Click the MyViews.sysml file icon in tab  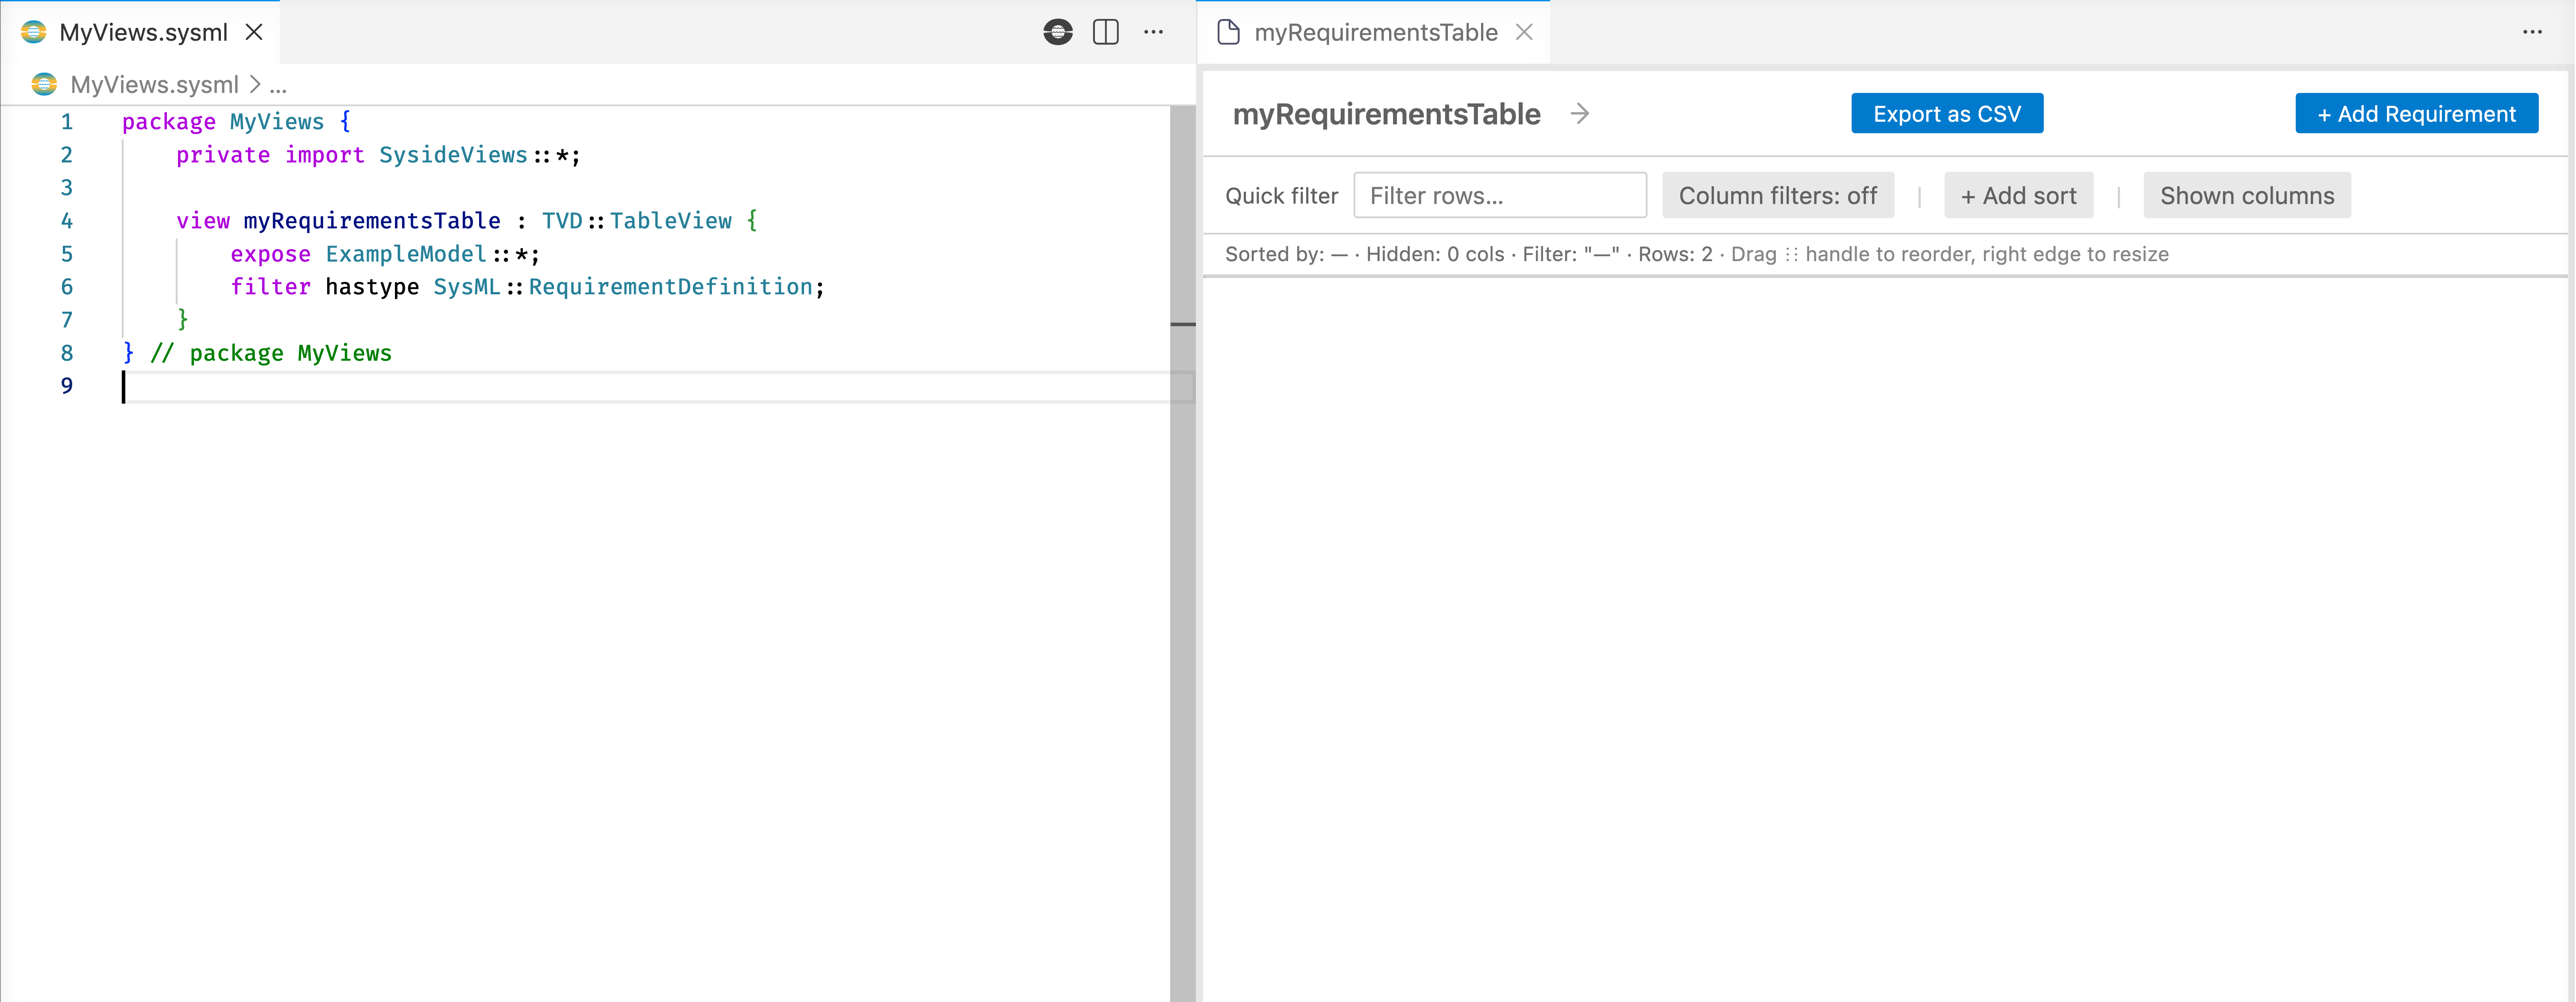tap(33, 32)
